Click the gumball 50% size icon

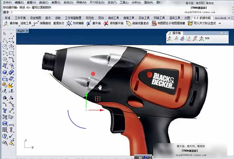[x=204, y=39]
